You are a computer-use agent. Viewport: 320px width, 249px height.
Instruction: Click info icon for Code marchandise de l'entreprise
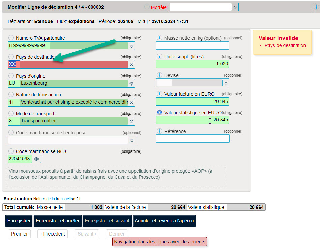(11, 132)
